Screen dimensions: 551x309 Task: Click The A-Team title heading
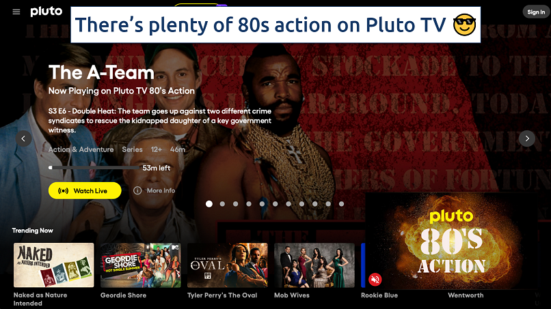point(101,72)
